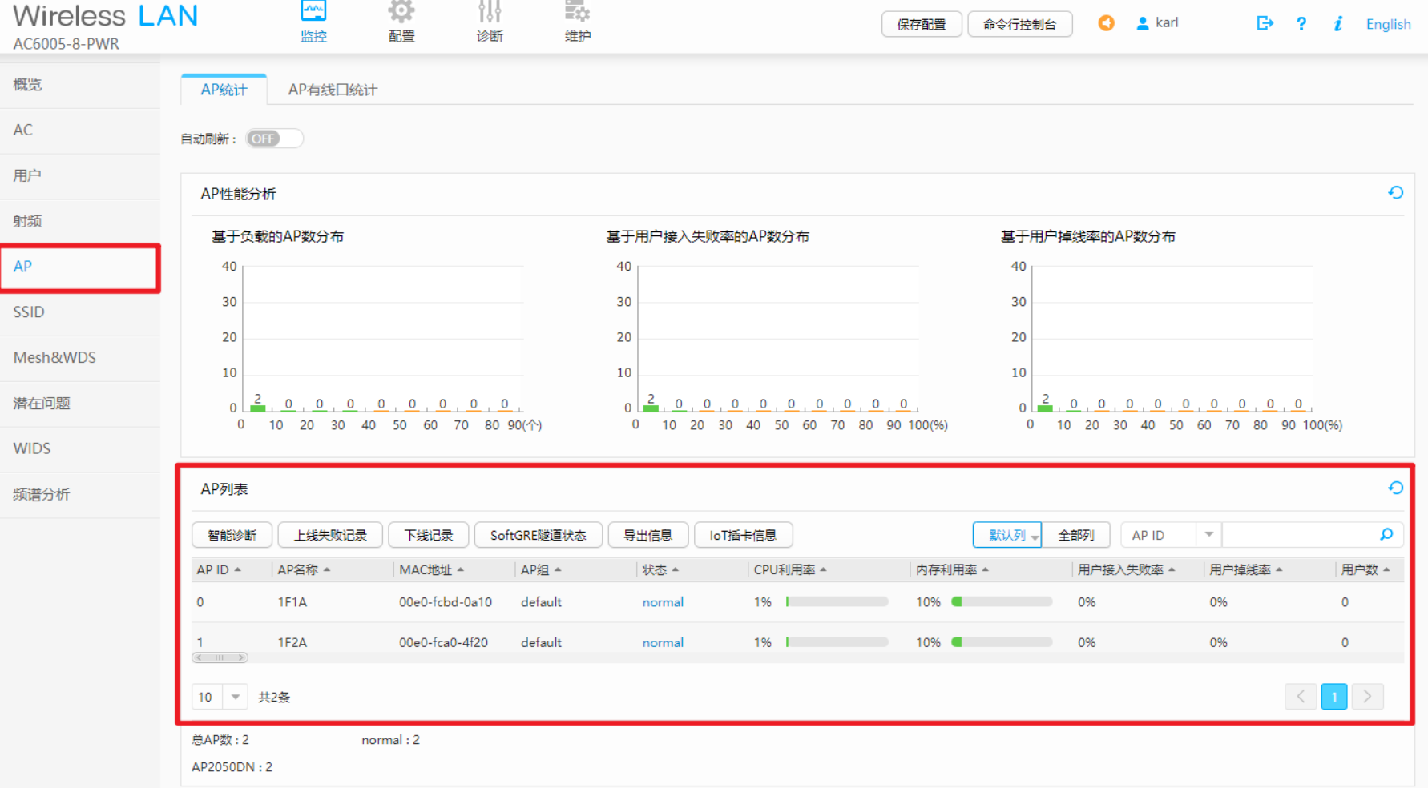Image resolution: width=1428 pixels, height=788 pixels.
Task: Select WIDS in the sidebar
Action: coord(80,449)
